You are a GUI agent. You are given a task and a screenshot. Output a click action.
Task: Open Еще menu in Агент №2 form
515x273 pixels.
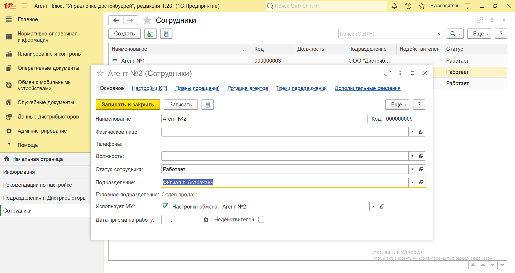397,105
